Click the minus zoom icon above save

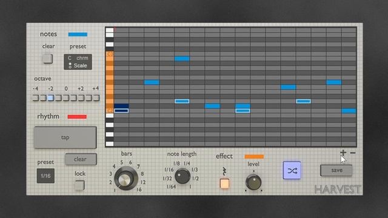pyautogui.click(x=353, y=153)
